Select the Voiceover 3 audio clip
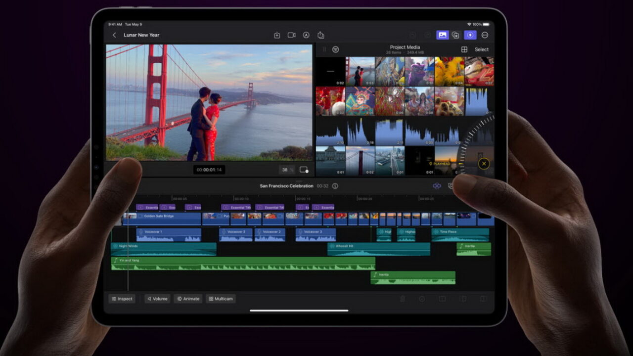Screen dimensions: 633x356 (x=316, y=235)
